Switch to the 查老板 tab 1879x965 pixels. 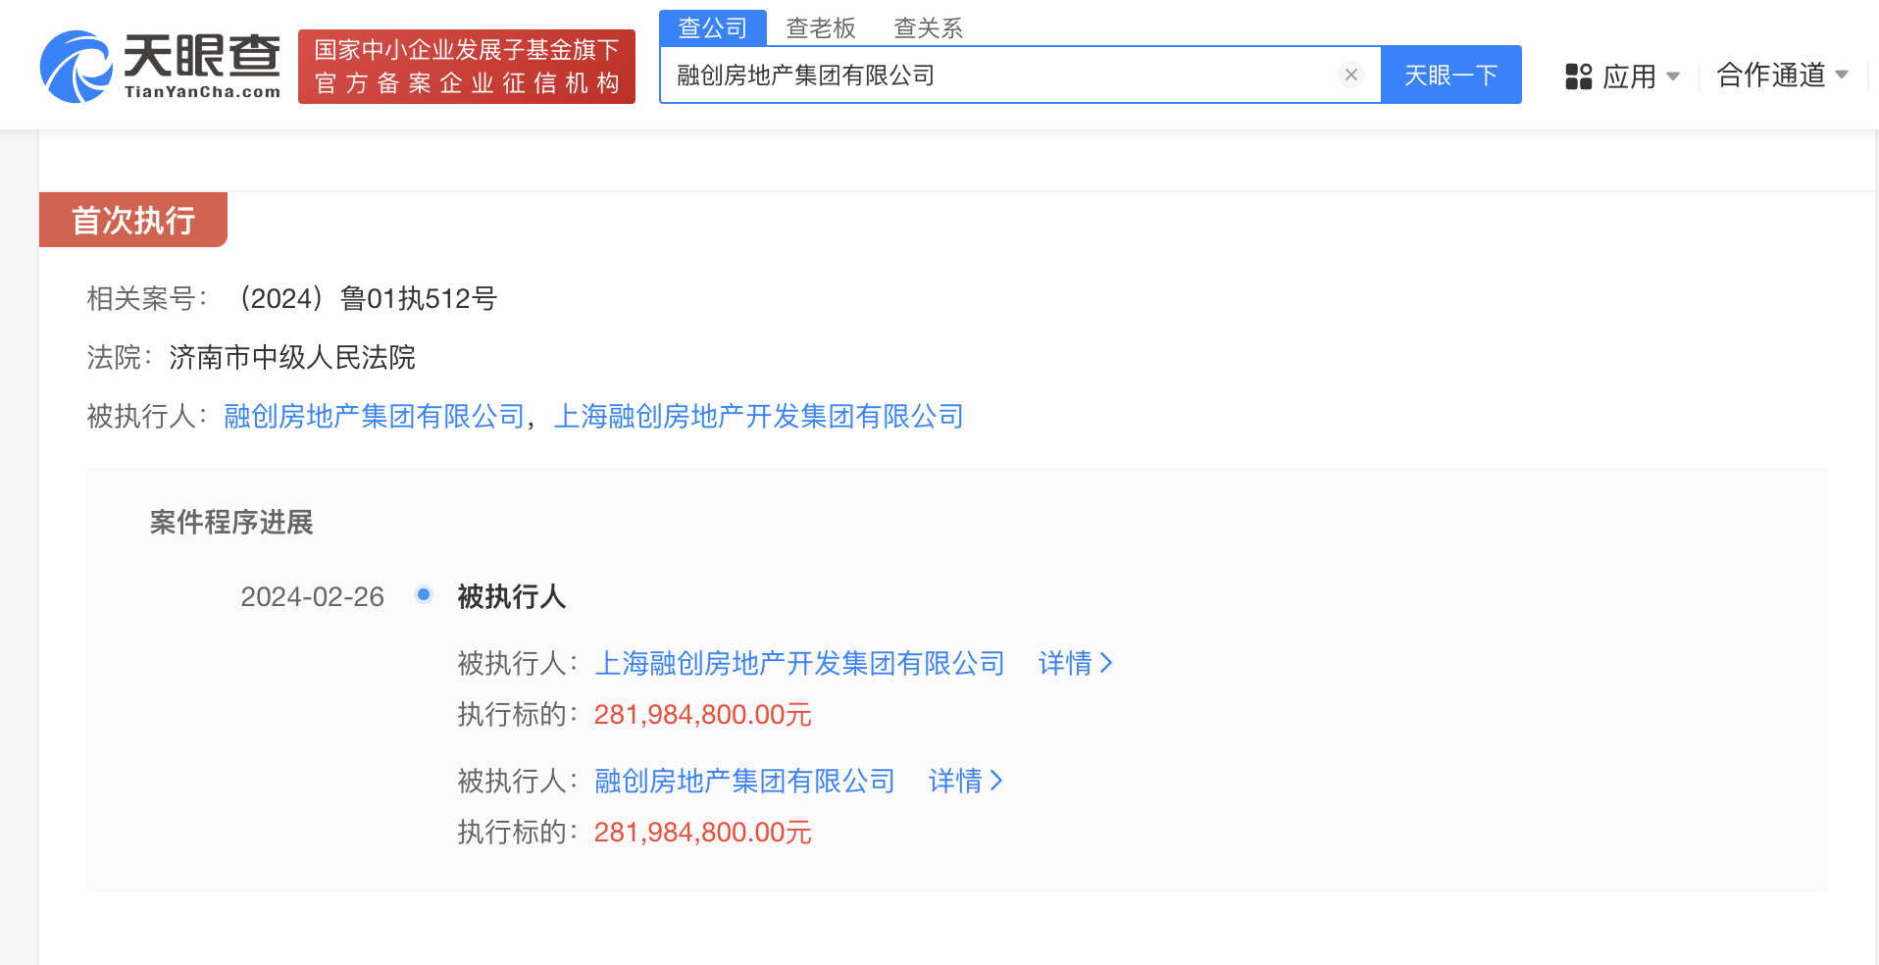pyautogui.click(x=820, y=27)
